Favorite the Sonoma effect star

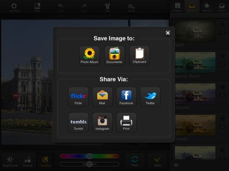222,88
